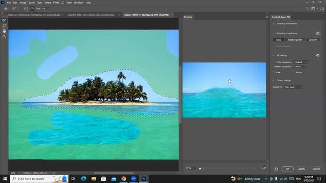This screenshot has height=183, width=326.
Task: Click the Home icon in options bar
Action: (x=6, y=9)
